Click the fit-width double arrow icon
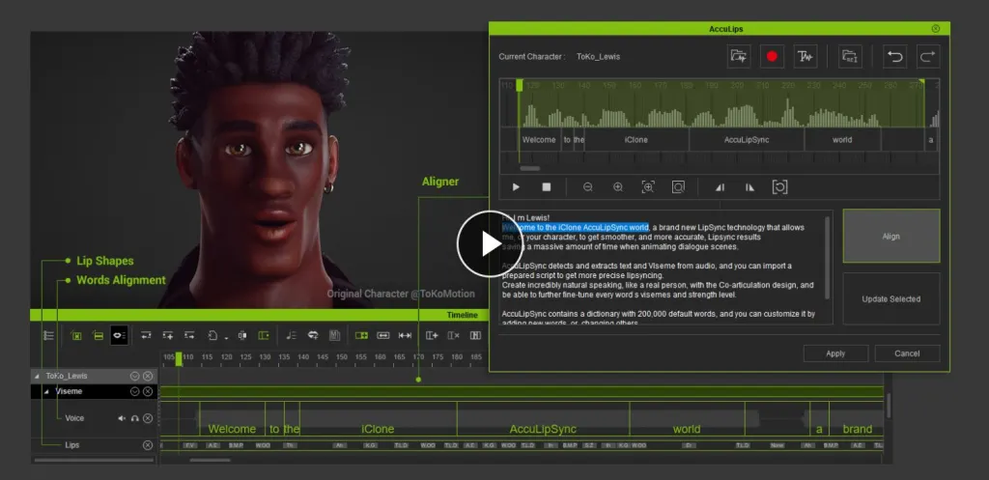 pos(382,335)
